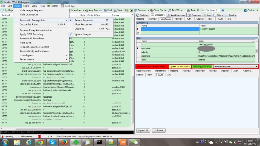Click the Expand All button
The height and width of the screenshot is (146, 260).
[143, 130]
